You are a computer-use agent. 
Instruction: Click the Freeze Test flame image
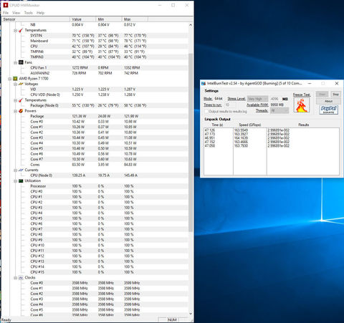tap(302, 105)
